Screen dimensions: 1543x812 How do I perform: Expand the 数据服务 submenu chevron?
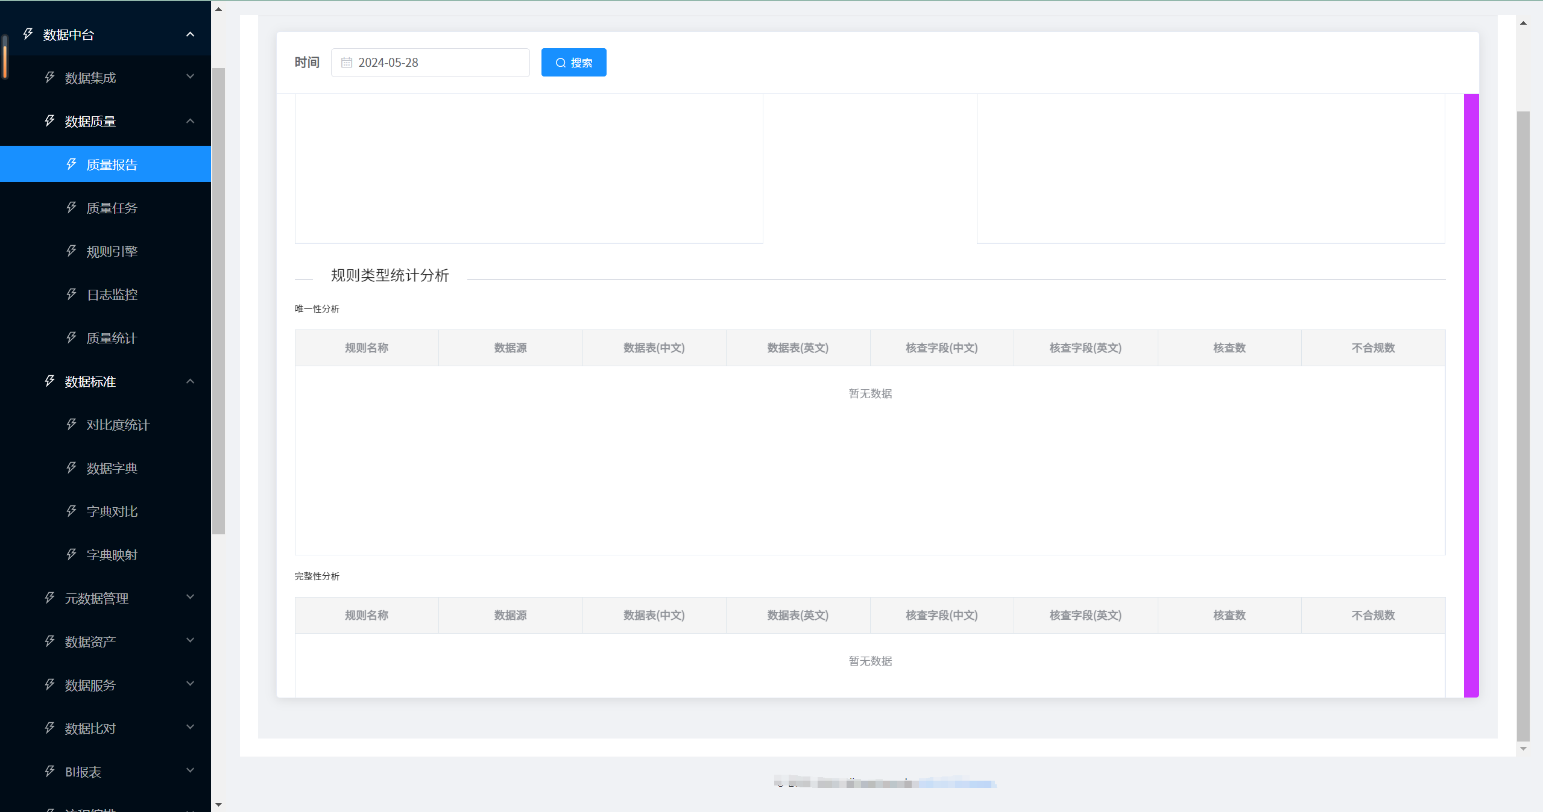(x=190, y=684)
